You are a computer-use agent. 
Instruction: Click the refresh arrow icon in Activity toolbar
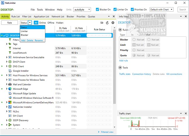click(x=107, y=23)
